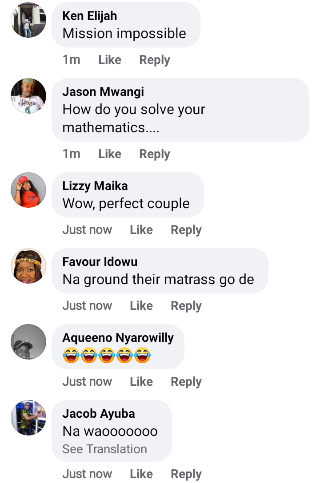Reply to Lizzy Maika's comment
Viewport: 320px width, 483px height.
pyautogui.click(x=186, y=230)
